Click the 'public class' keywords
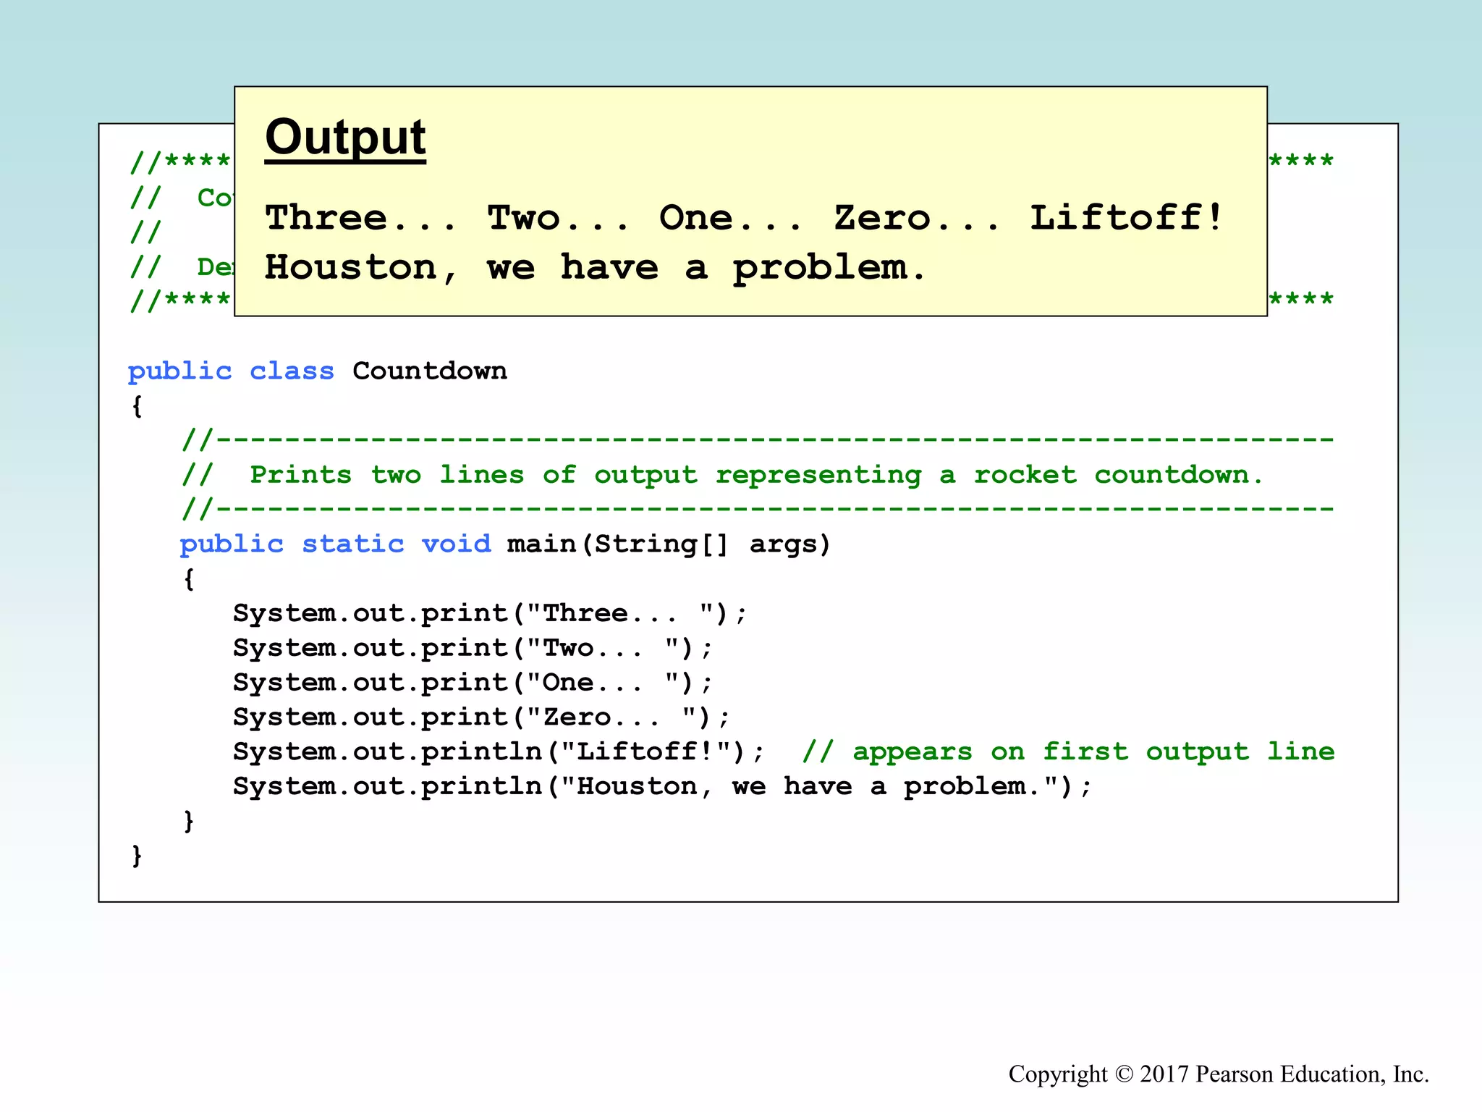Image resolution: width=1482 pixels, height=1112 pixels. coord(231,371)
